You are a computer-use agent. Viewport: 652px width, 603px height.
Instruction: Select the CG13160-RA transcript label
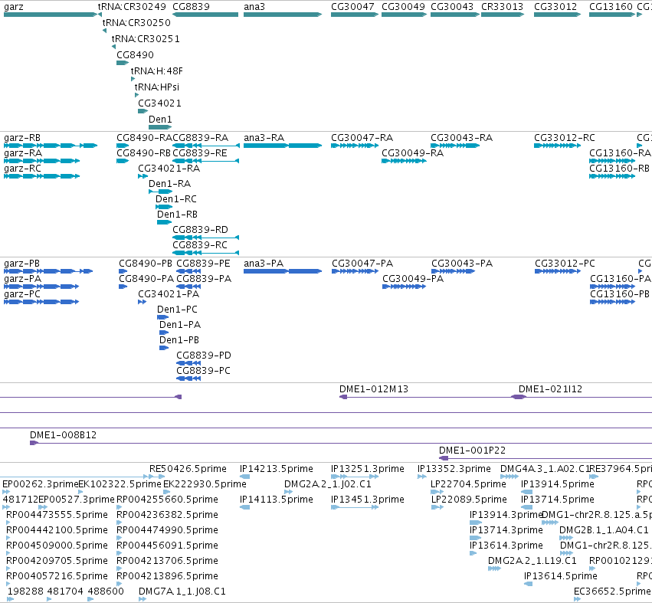tap(620, 153)
